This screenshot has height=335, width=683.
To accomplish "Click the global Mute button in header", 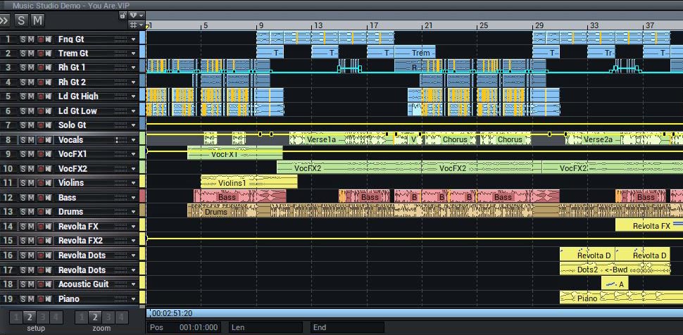I will 38,20.
